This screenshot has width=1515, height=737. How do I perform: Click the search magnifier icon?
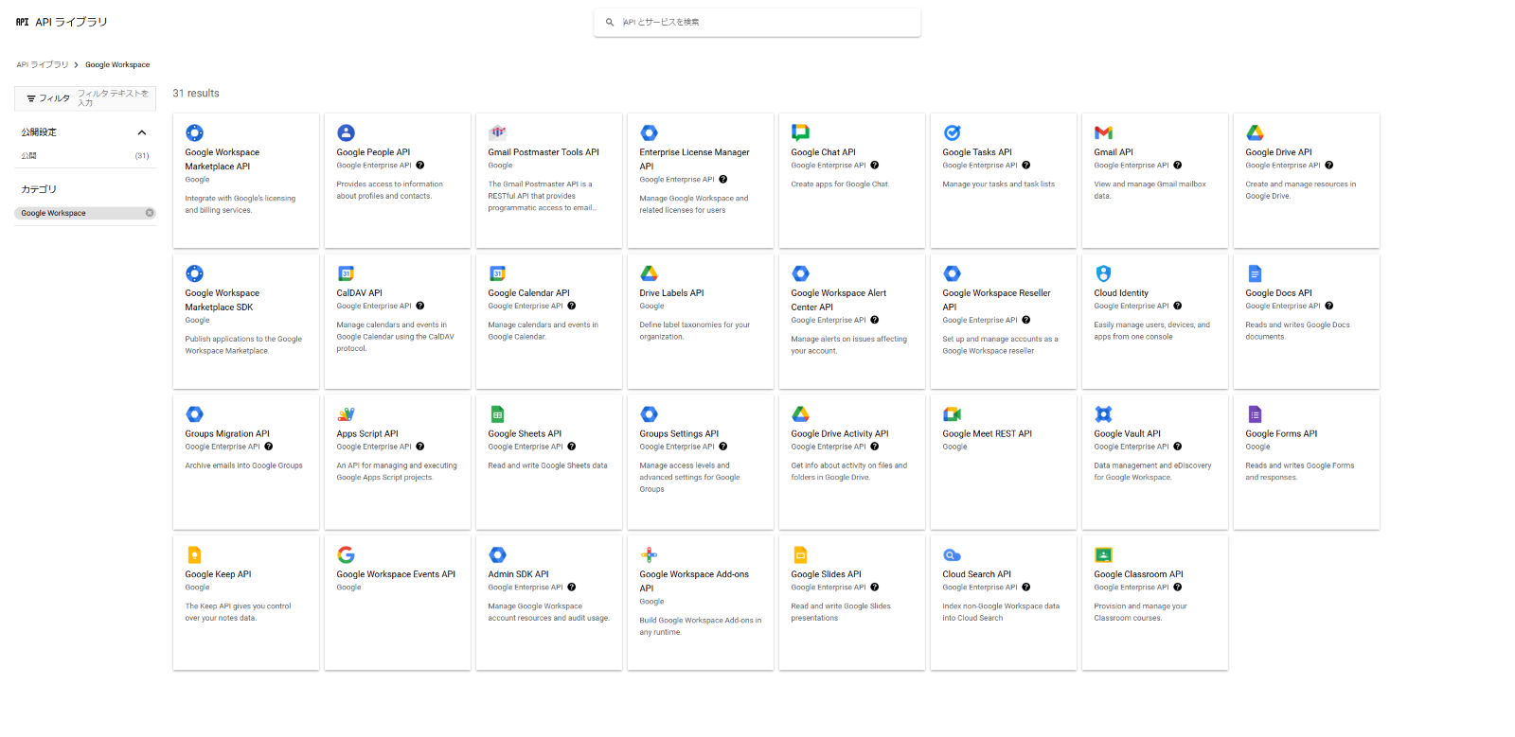610,22
